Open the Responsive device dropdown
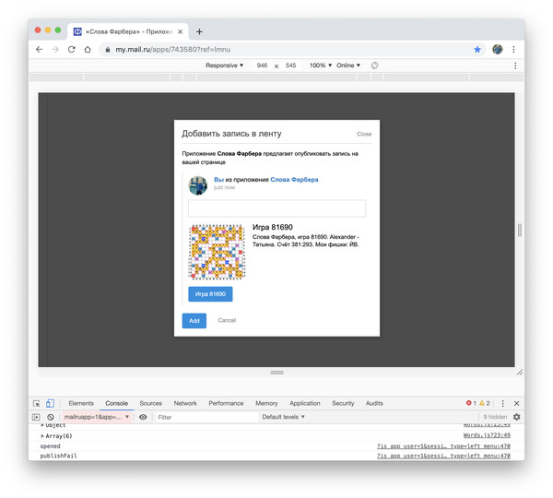553x498 pixels. (224, 65)
